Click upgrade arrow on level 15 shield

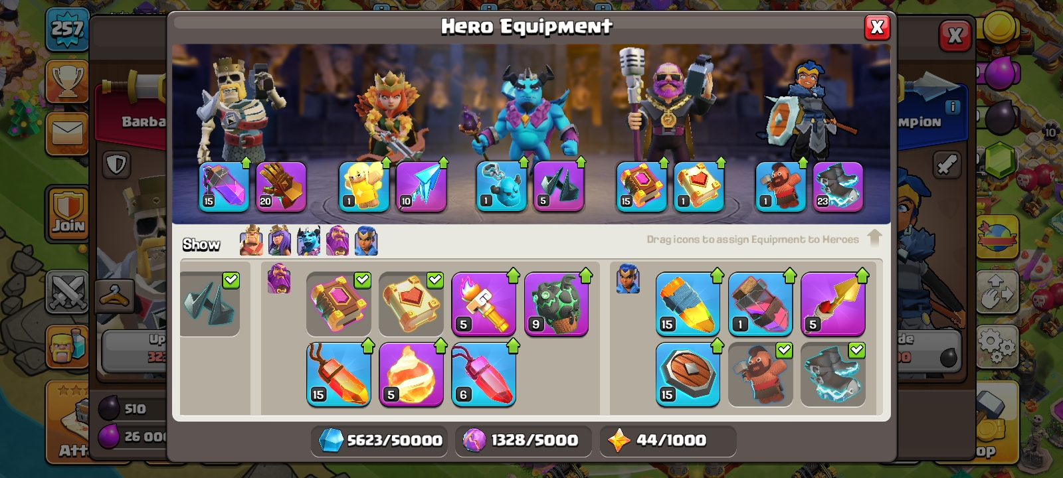[717, 346]
